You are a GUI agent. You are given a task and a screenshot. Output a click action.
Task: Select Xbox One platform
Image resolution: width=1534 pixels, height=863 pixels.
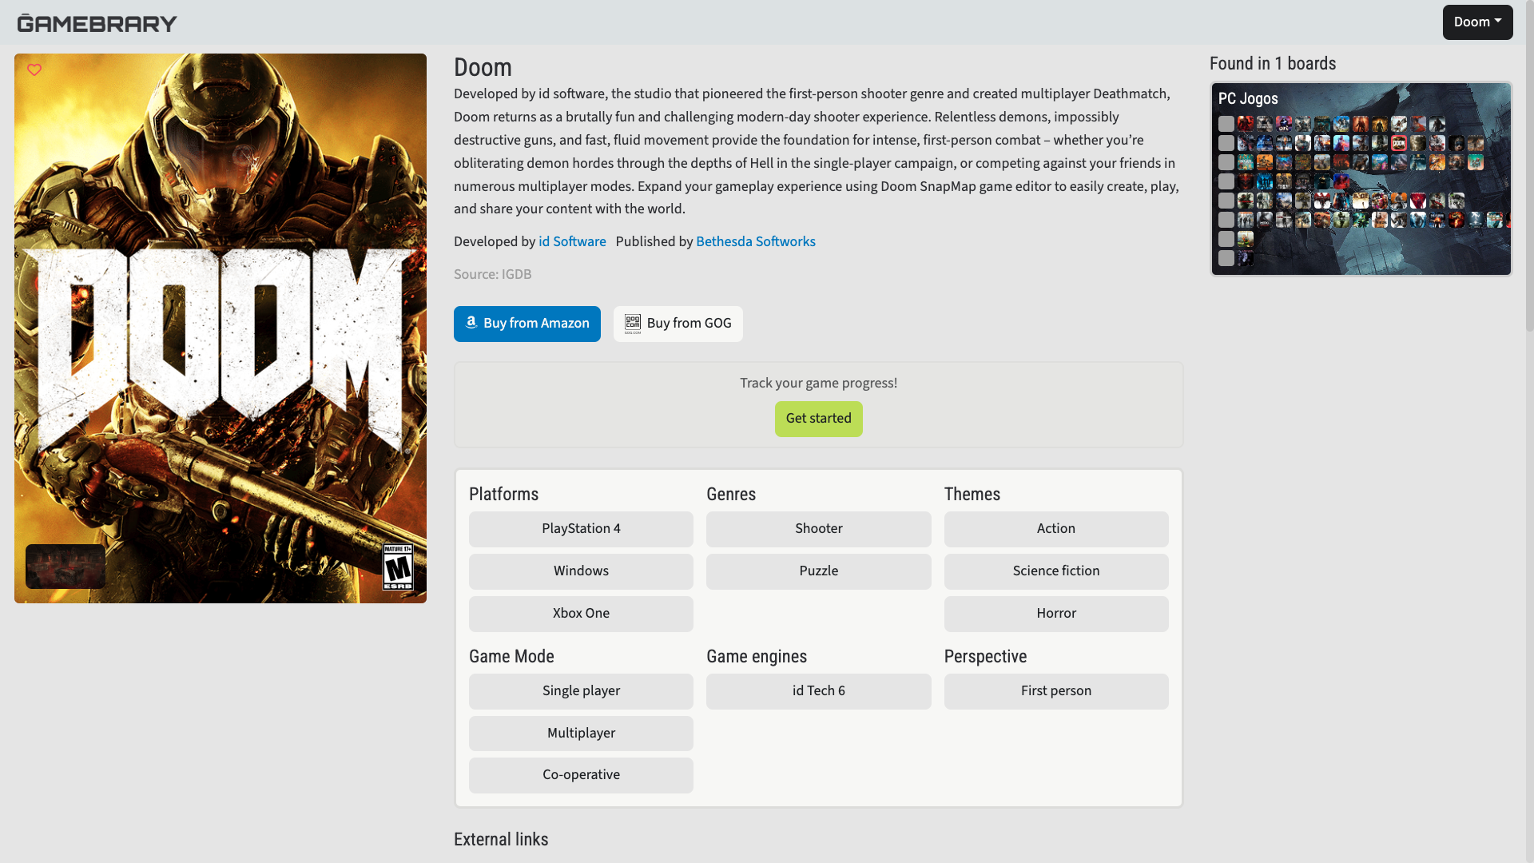pos(581,614)
